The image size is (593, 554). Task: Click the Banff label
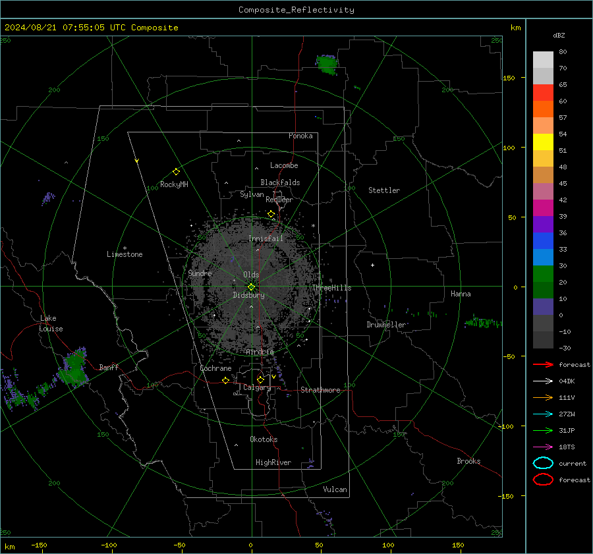[109, 367]
